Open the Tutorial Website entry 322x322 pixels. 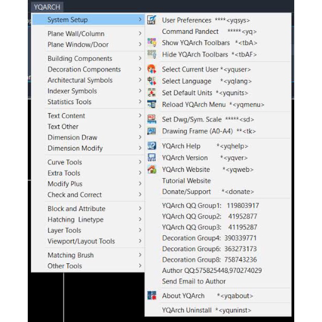218,181
